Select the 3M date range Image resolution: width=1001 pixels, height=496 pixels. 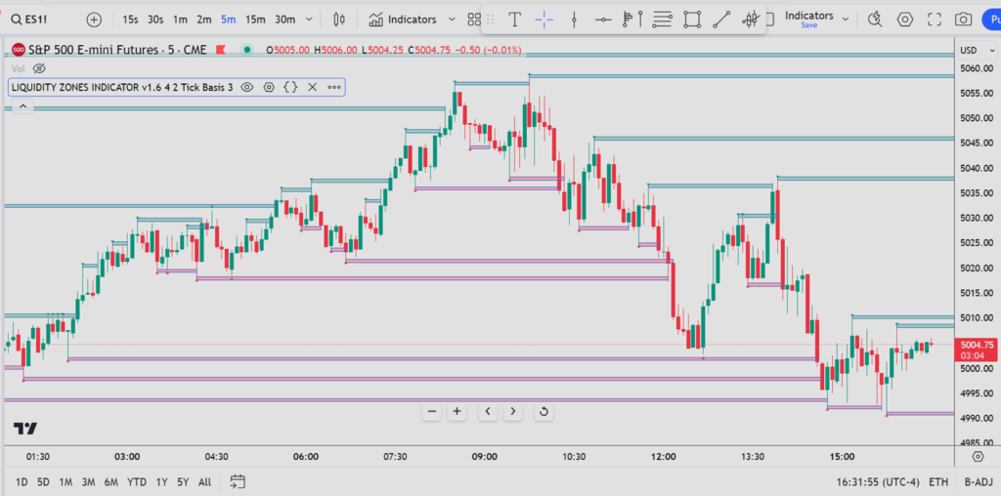(x=88, y=482)
